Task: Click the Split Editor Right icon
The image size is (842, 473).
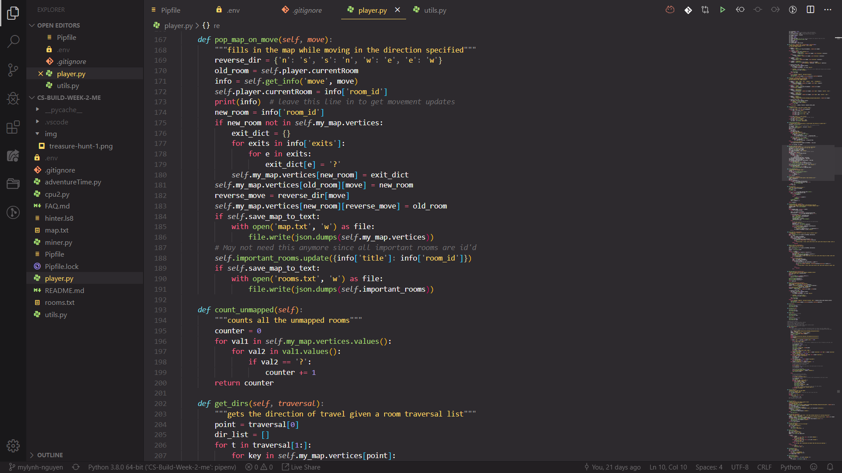Action: pos(810,10)
